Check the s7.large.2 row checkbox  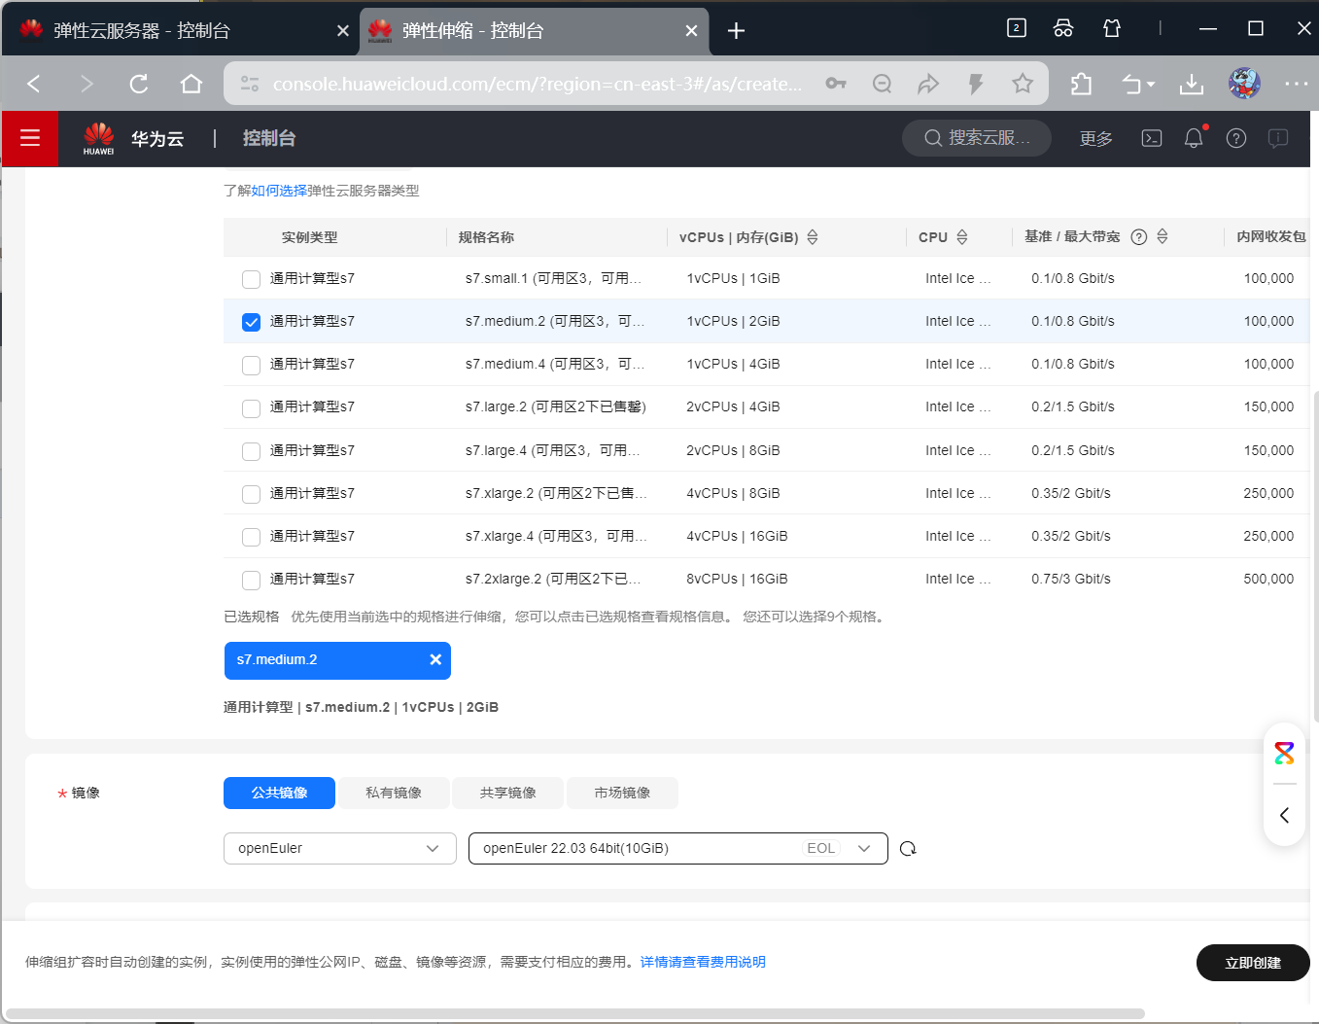[x=251, y=408]
